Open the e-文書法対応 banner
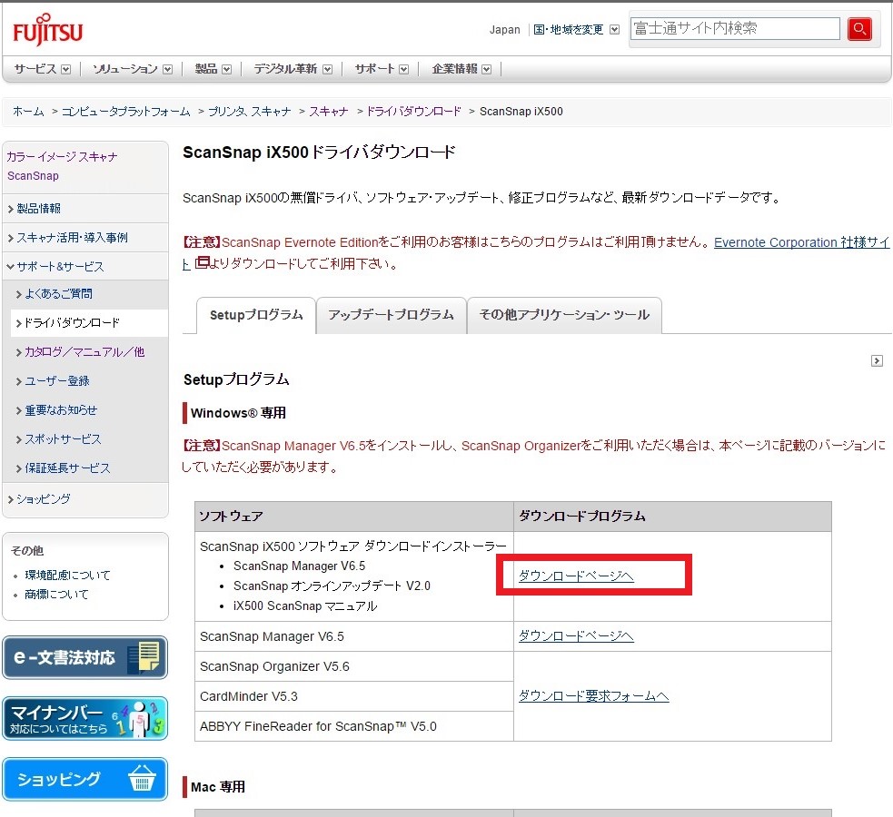The height and width of the screenshot is (817, 893). [x=84, y=657]
